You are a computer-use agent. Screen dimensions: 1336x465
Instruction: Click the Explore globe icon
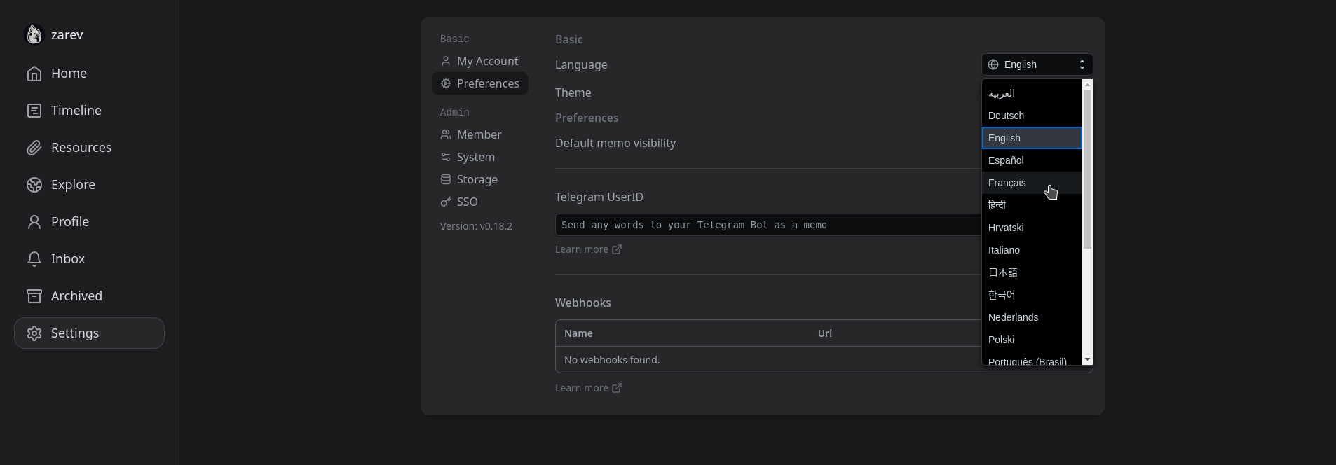(x=34, y=185)
